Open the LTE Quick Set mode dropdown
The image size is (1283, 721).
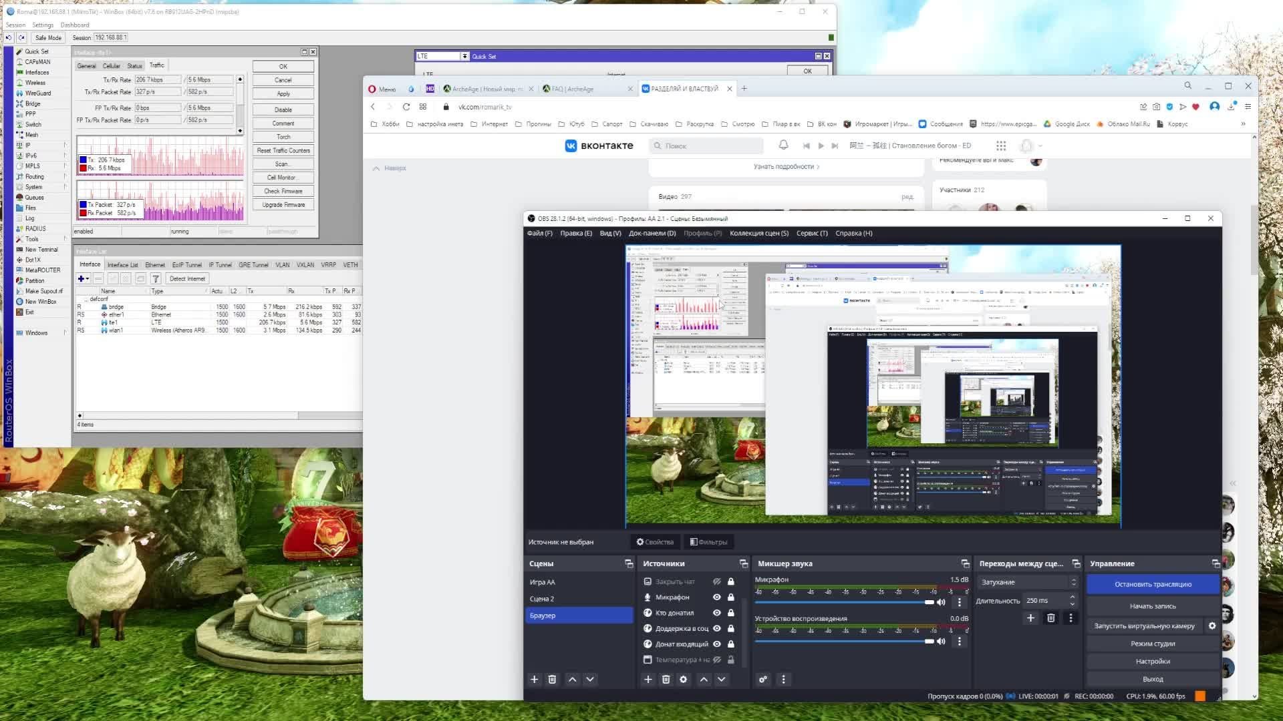[x=464, y=56]
